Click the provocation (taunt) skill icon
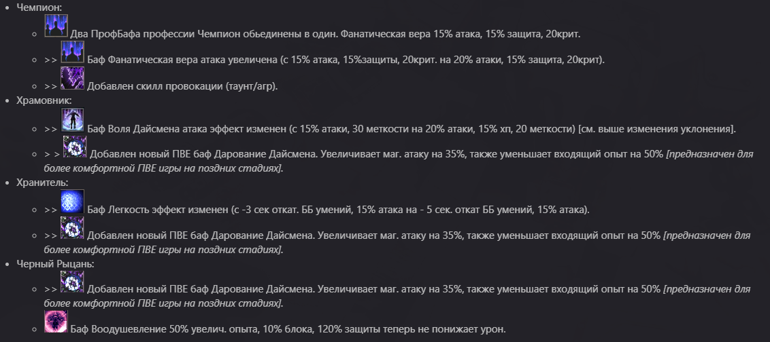The width and height of the screenshot is (770, 342). (x=72, y=78)
